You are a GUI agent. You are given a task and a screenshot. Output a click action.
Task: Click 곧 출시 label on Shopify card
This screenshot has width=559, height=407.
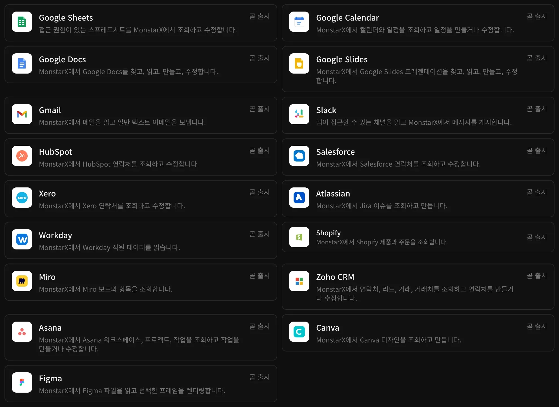[537, 237]
